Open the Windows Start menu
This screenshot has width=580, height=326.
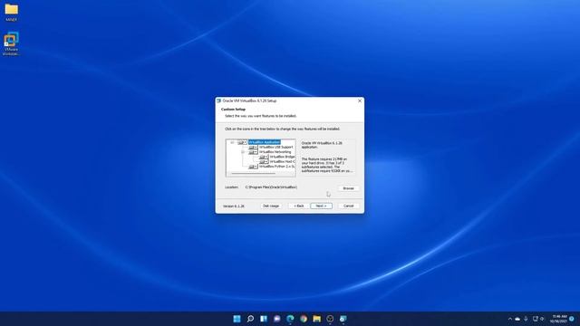237,319
